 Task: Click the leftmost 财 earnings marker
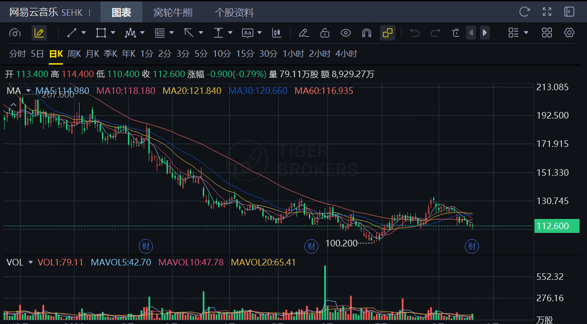[x=147, y=246]
